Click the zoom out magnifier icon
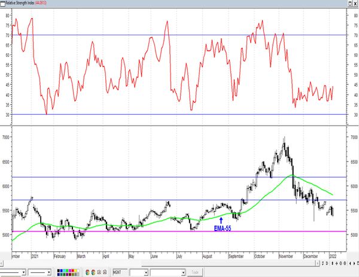The image size is (359, 277). (345, 263)
